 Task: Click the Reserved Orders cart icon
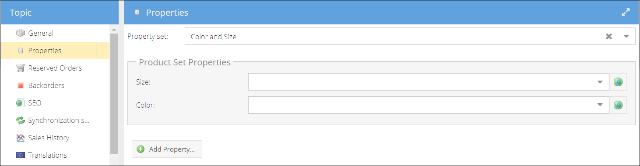(x=20, y=68)
